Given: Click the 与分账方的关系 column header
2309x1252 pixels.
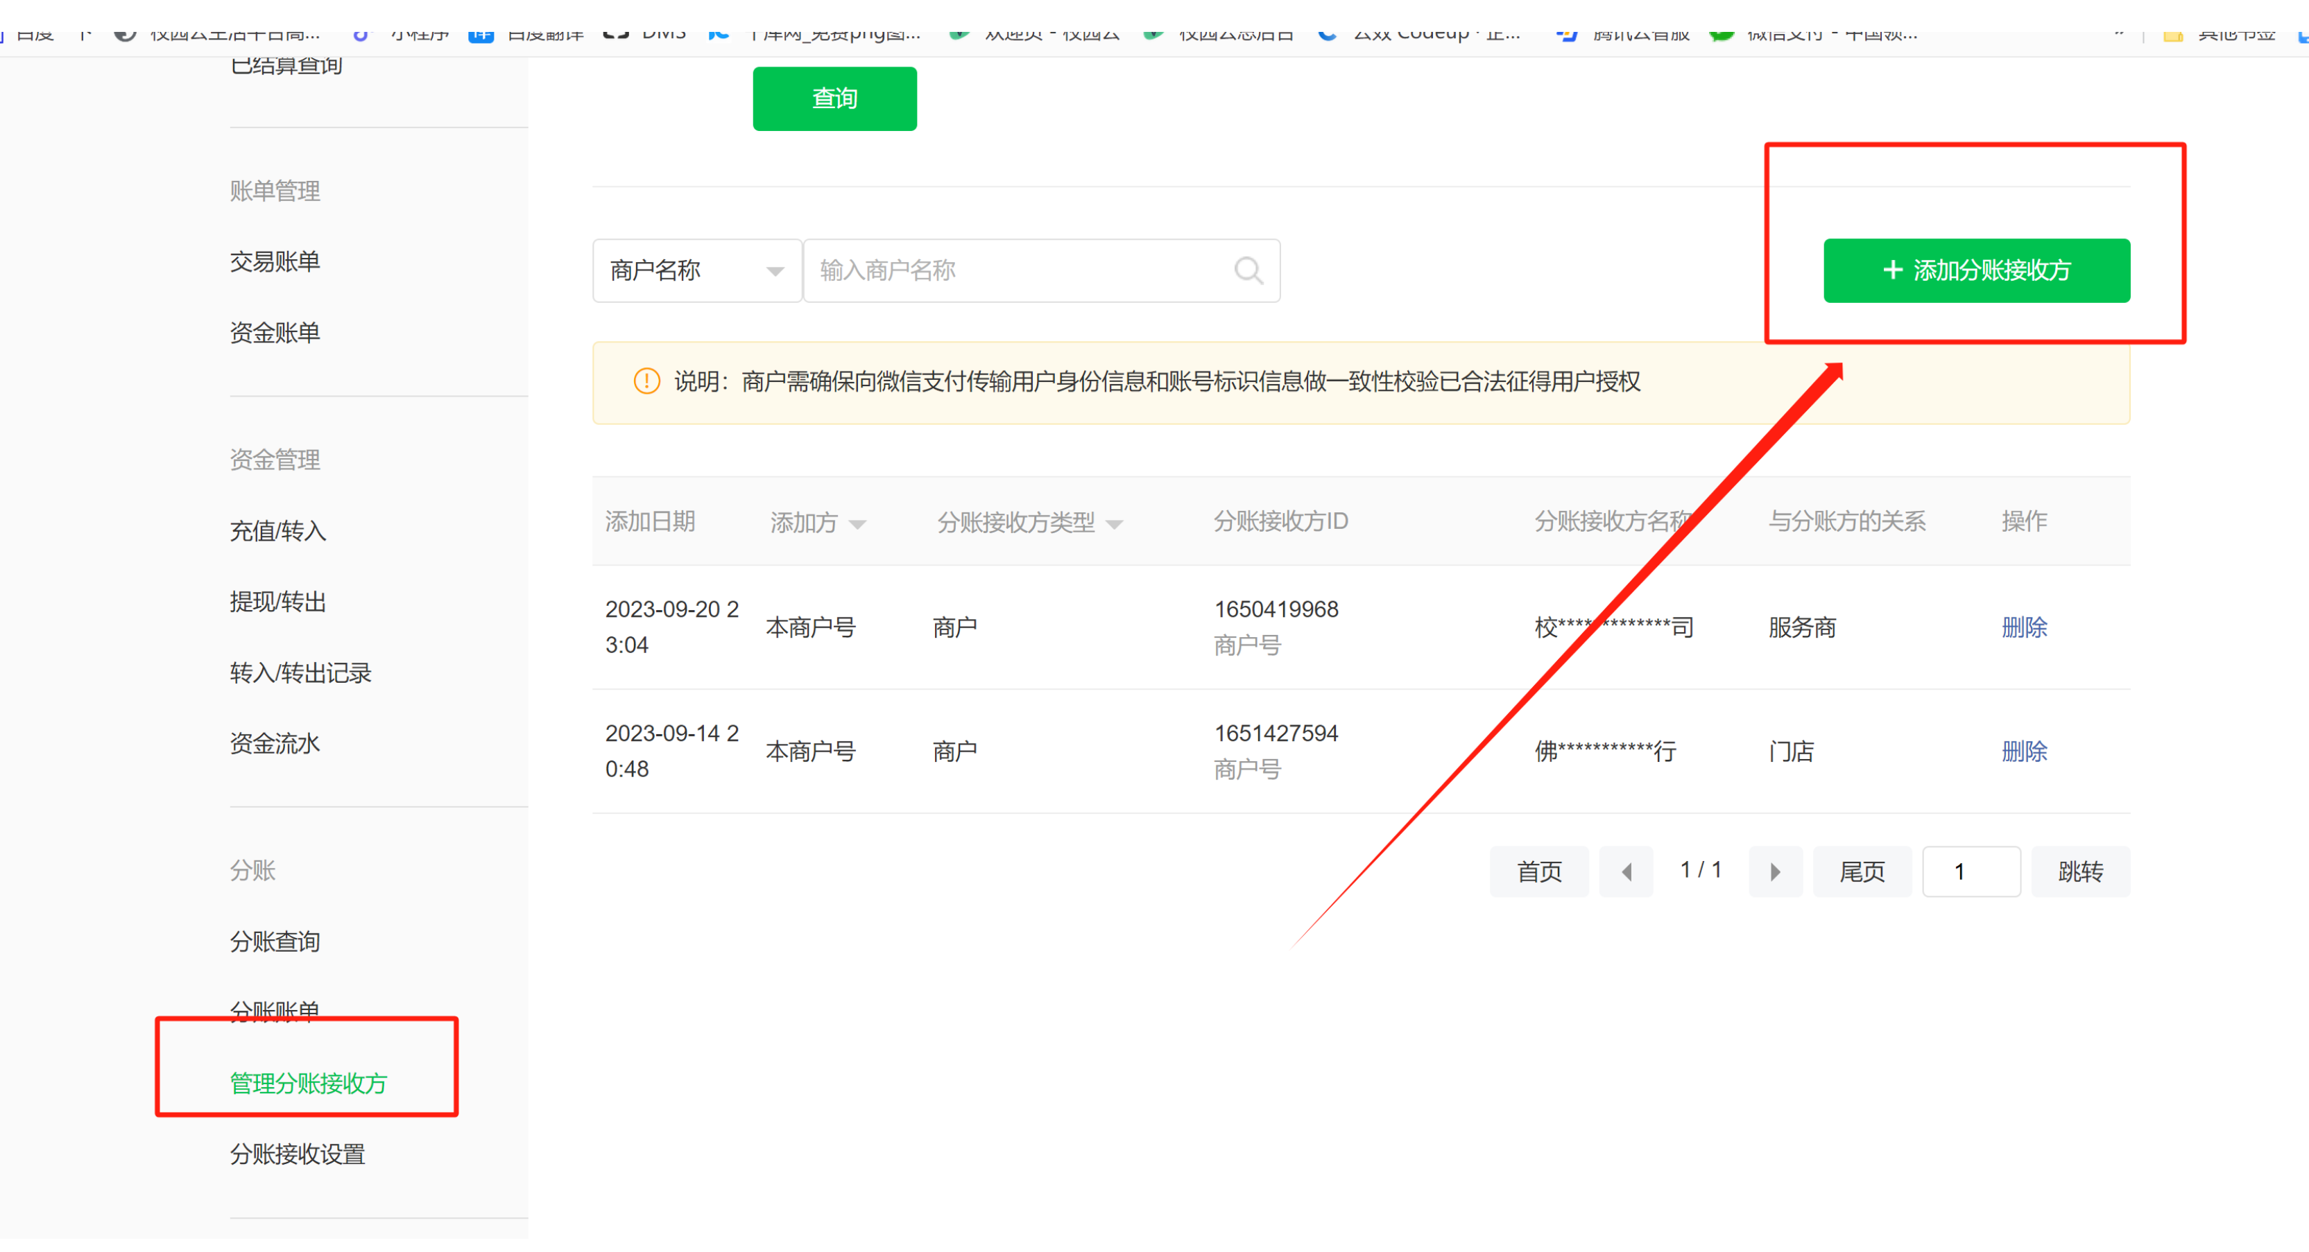Looking at the screenshot, I should click(x=1846, y=521).
